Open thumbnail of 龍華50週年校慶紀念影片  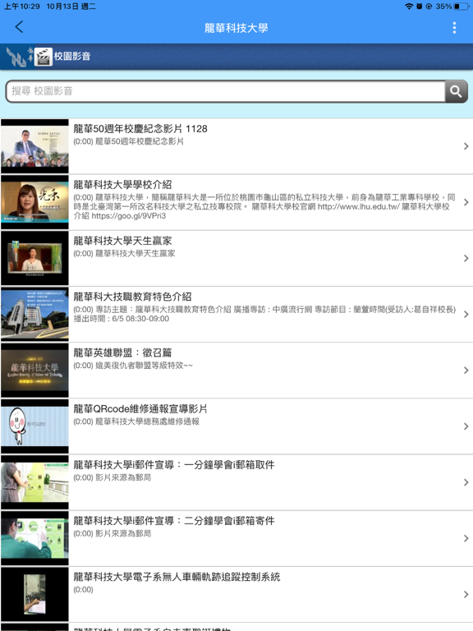pyautogui.click(x=34, y=146)
